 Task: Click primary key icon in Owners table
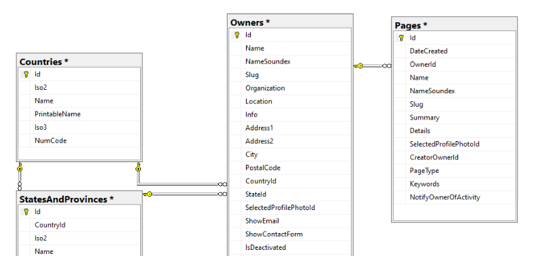click(x=236, y=35)
